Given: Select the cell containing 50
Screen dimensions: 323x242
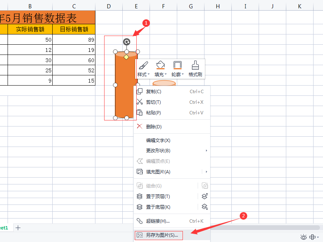Looking at the screenshot, I should tap(30, 39).
